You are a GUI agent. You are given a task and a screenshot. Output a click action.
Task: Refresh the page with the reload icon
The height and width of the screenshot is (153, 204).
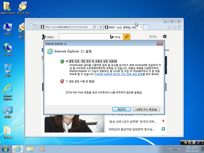[x=101, y=27]
